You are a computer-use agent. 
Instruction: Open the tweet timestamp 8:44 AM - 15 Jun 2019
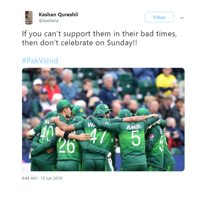point(42,178)
